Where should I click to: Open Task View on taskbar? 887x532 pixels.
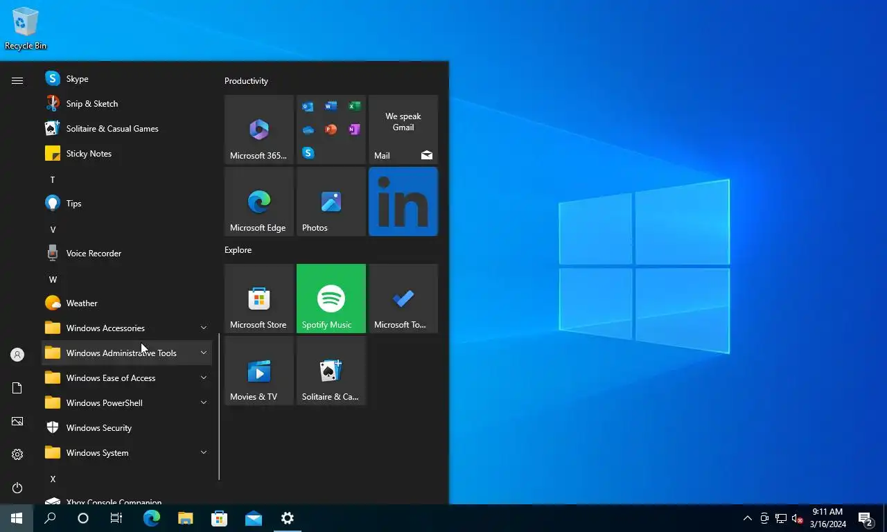pyautogui.click(x=116, y=518)
